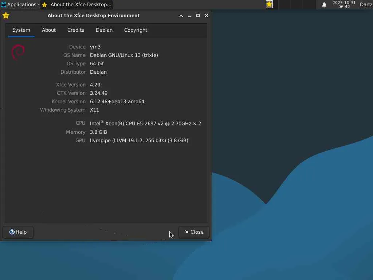Open the About tab

point(49,30)
